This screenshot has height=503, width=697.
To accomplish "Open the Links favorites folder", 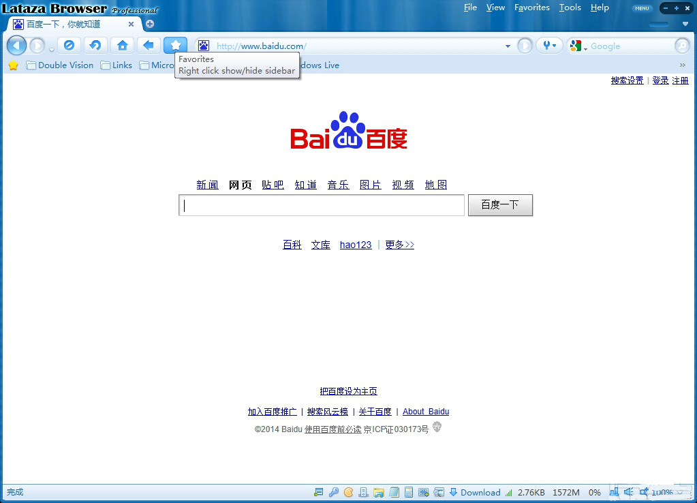I will pyautogui.click(x=117, y=65).
